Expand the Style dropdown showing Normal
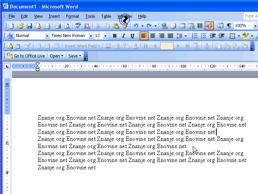258x194 pixels. click(x=47, y=36)
